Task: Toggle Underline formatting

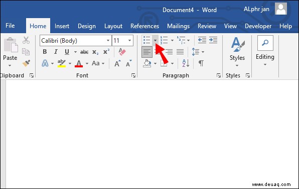Action: [x=67, y=52]
